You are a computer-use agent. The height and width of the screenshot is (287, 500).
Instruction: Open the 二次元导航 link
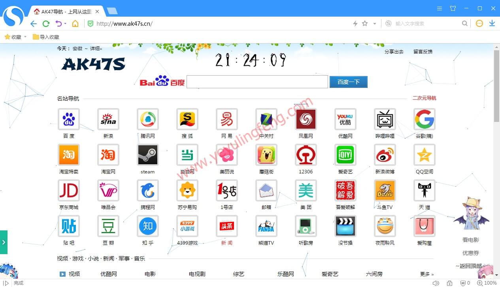pyautogui.click(x=425, y=98)
